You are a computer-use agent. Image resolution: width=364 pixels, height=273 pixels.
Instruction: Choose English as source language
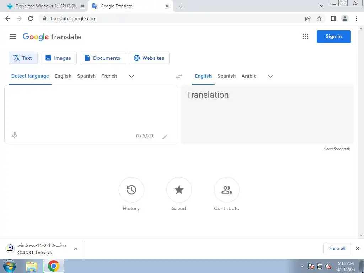[x=63, y=76]
